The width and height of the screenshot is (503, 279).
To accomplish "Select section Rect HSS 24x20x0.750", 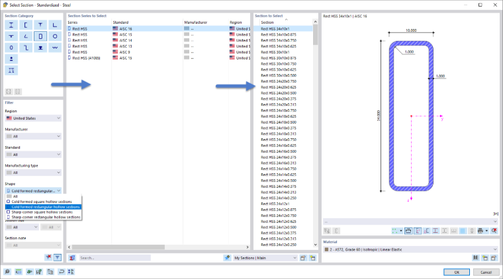I will [279, 81].
